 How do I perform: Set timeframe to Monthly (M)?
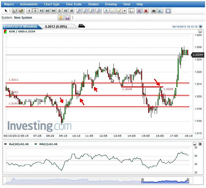click(72, 11)
